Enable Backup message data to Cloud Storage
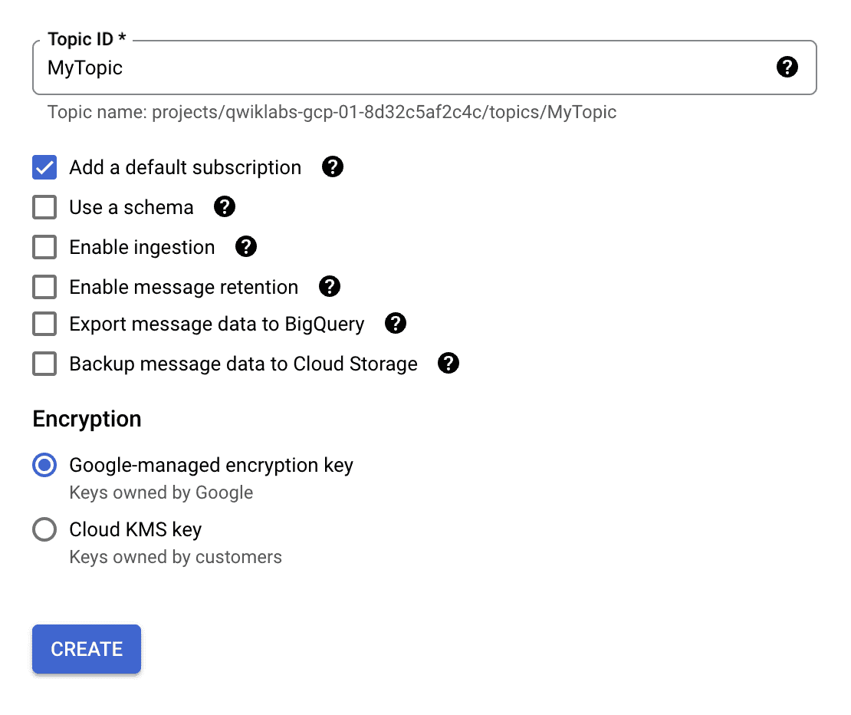 coord(44,364)
